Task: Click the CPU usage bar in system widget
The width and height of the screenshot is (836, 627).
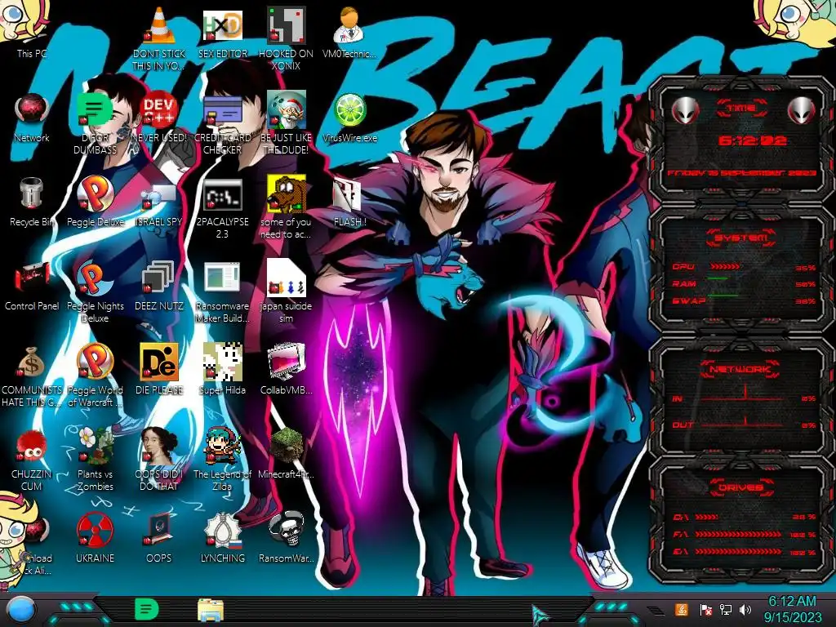Action: (x=725, y=267)
